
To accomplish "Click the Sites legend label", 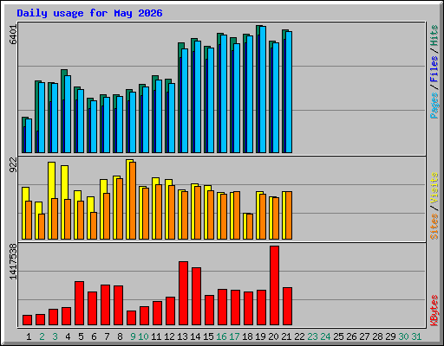I will 434,227.
